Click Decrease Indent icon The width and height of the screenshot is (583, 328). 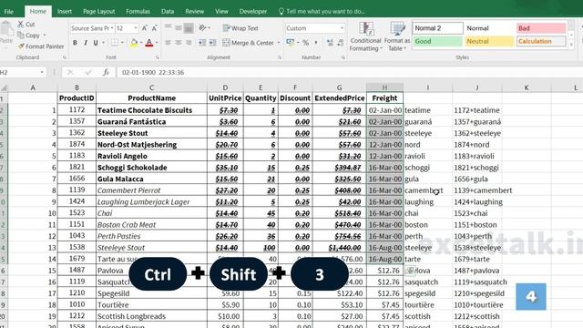pos(202,43)
